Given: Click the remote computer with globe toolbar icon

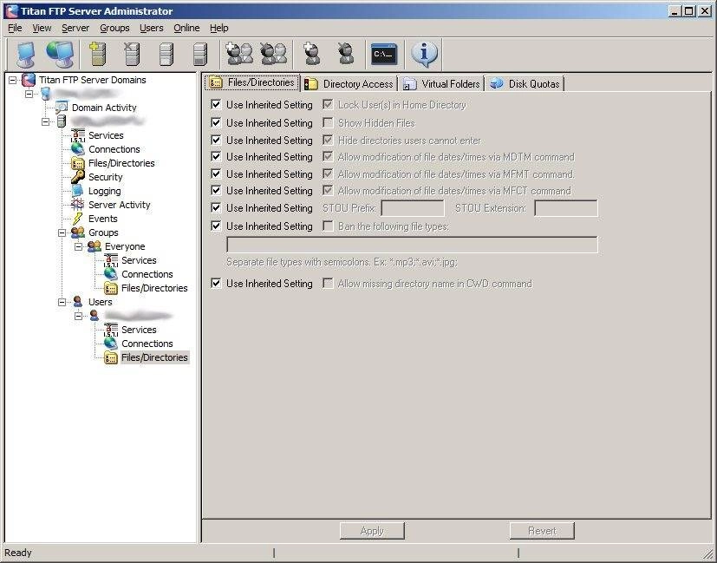Looking at the screenshot, I should tap(60, 54).
